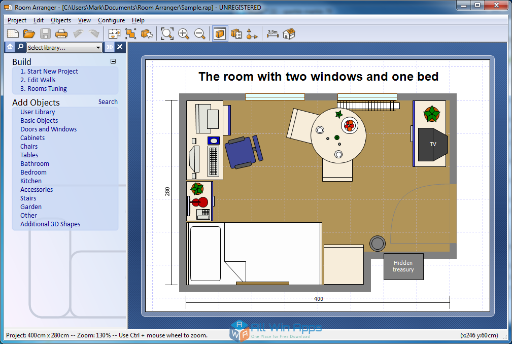Open the Doors and Windows category
The height and width of the screenshot is (344, 512).
click(x=48, y=129)
